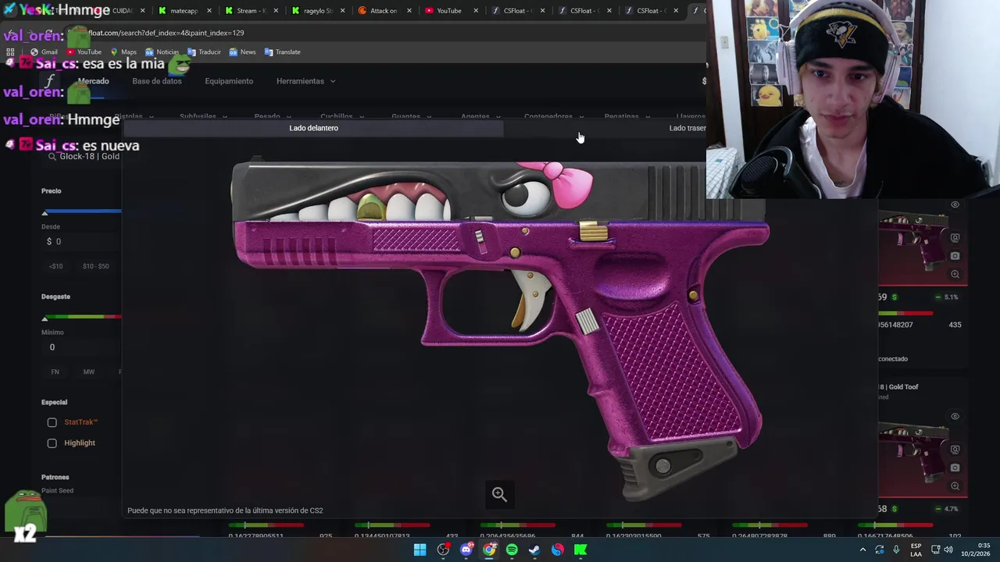1000x562 pixels.
Task: Switch to the Attack on browser tab
Action: [x=384, y=11]
